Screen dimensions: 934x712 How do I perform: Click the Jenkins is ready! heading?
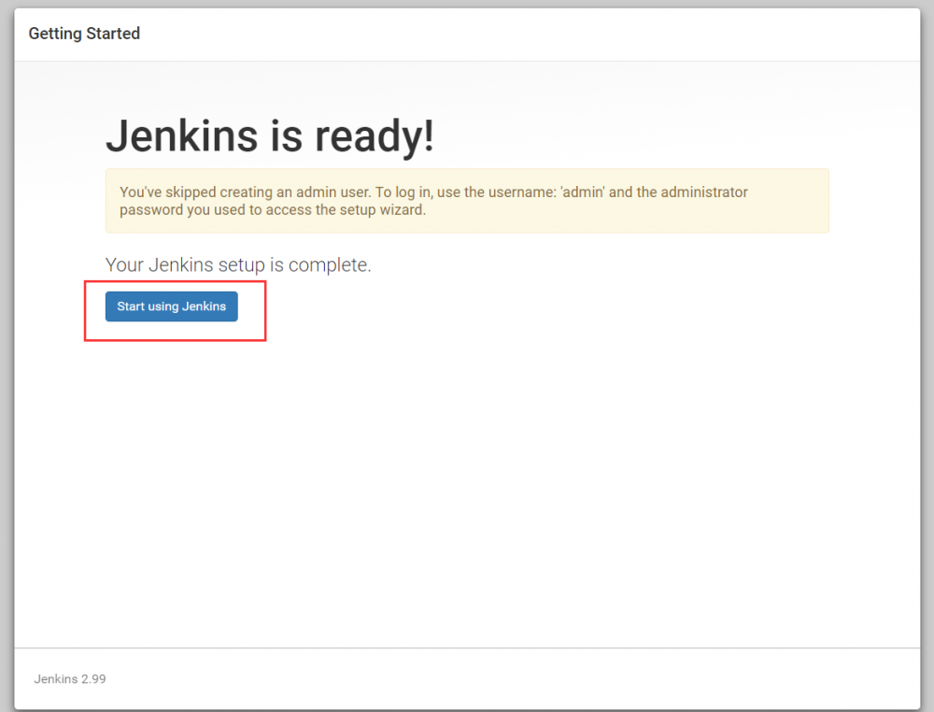[270, 136]
